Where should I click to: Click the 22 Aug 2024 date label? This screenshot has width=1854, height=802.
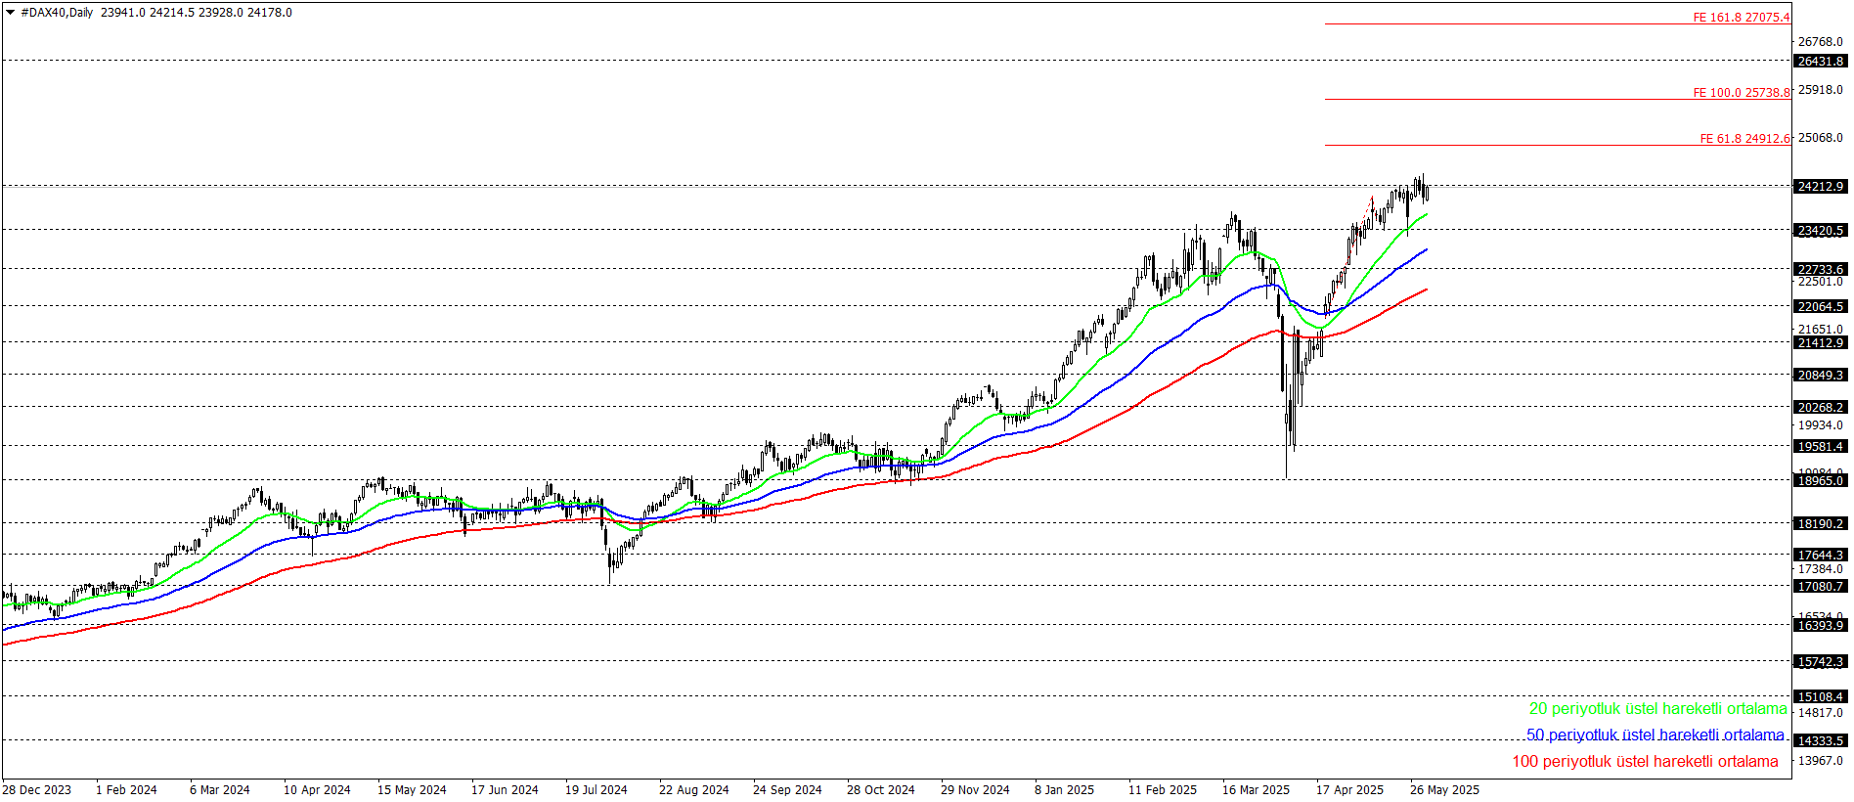pos(694,789)
